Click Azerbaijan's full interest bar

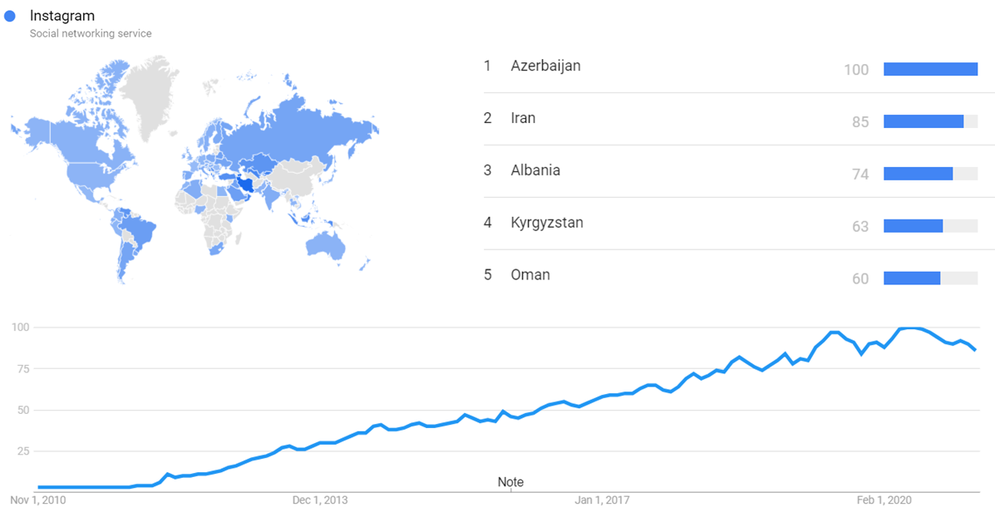(930, 69)
